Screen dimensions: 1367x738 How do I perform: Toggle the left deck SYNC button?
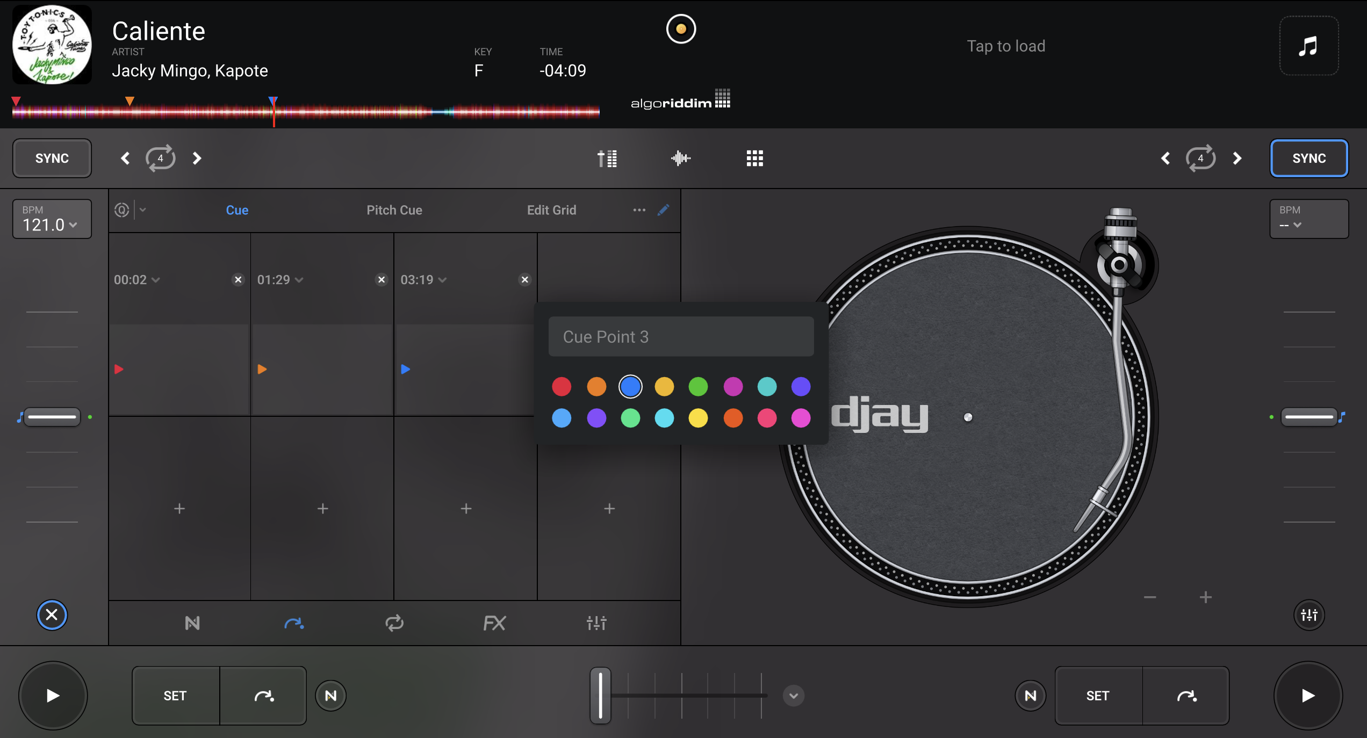click(x=52, y=158)
